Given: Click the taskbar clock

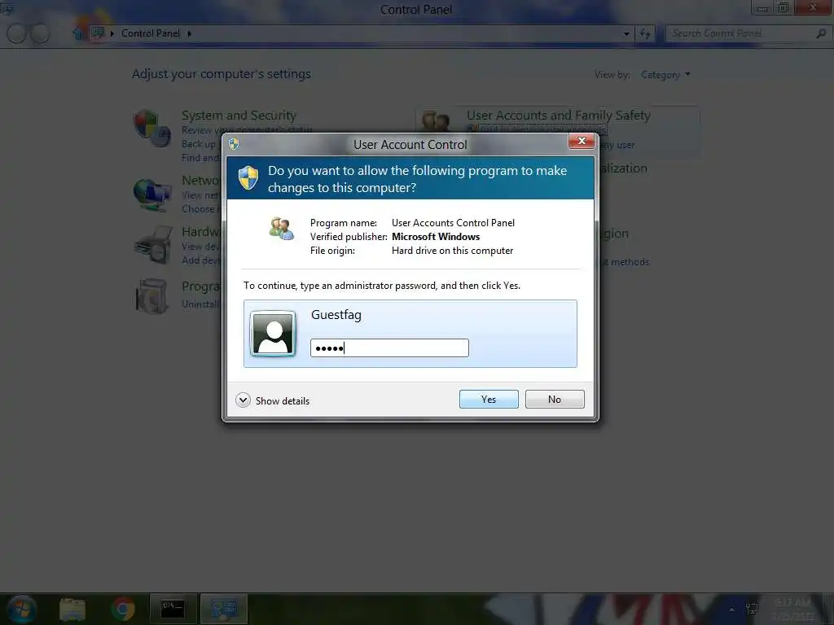Looking at the screenshot, I should (x=792, y=609).
